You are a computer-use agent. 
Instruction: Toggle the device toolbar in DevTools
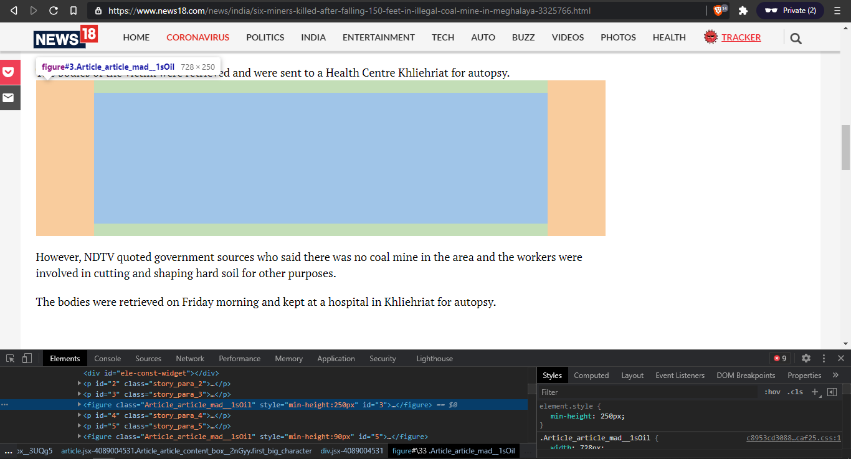tap(27, 358)
